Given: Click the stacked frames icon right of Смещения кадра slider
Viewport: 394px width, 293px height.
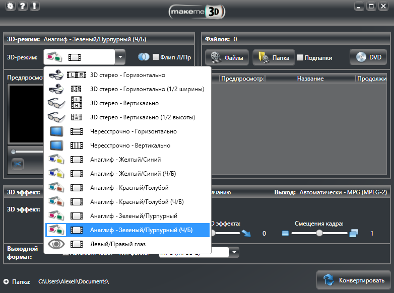Looking at the screenshot, I should pyautogui.click(x=354, y=233).
